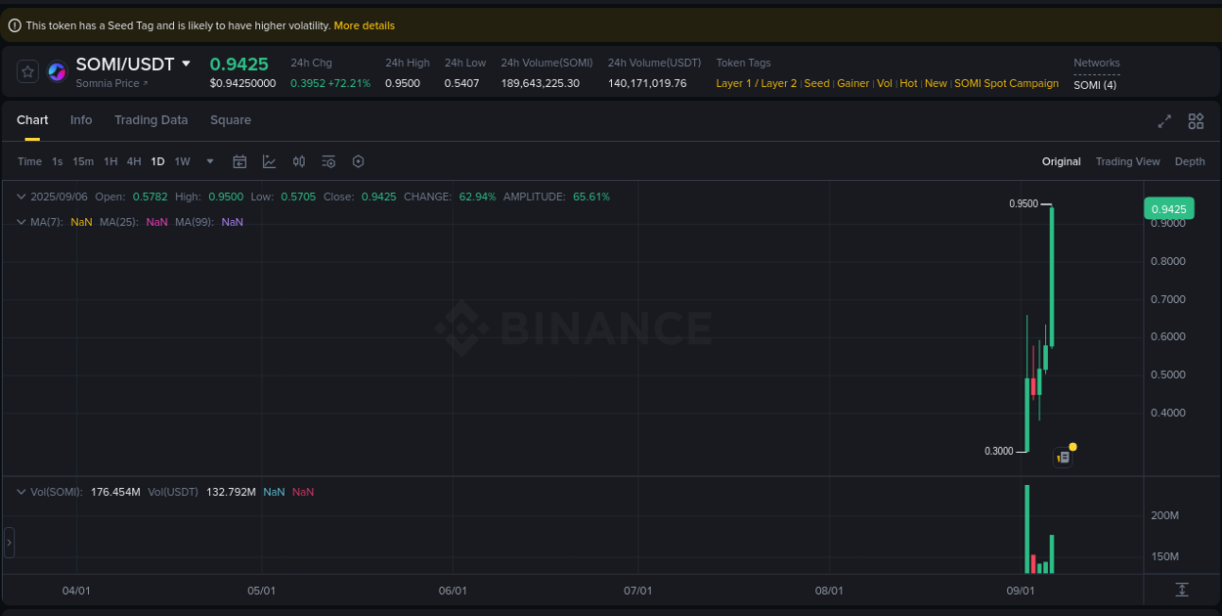Click the favorite star icon beside the logo
This screenshot has height=616, width=1222.
click(26, 70)
